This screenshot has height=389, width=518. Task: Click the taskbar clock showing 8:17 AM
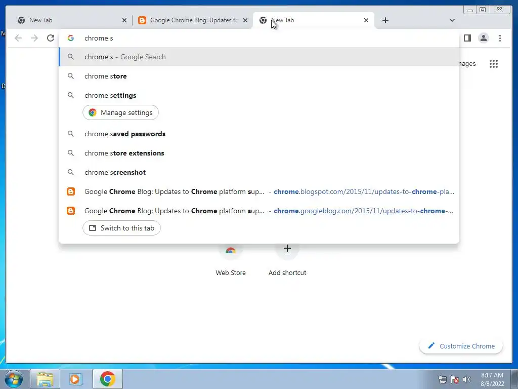click(x=492, y=379)
